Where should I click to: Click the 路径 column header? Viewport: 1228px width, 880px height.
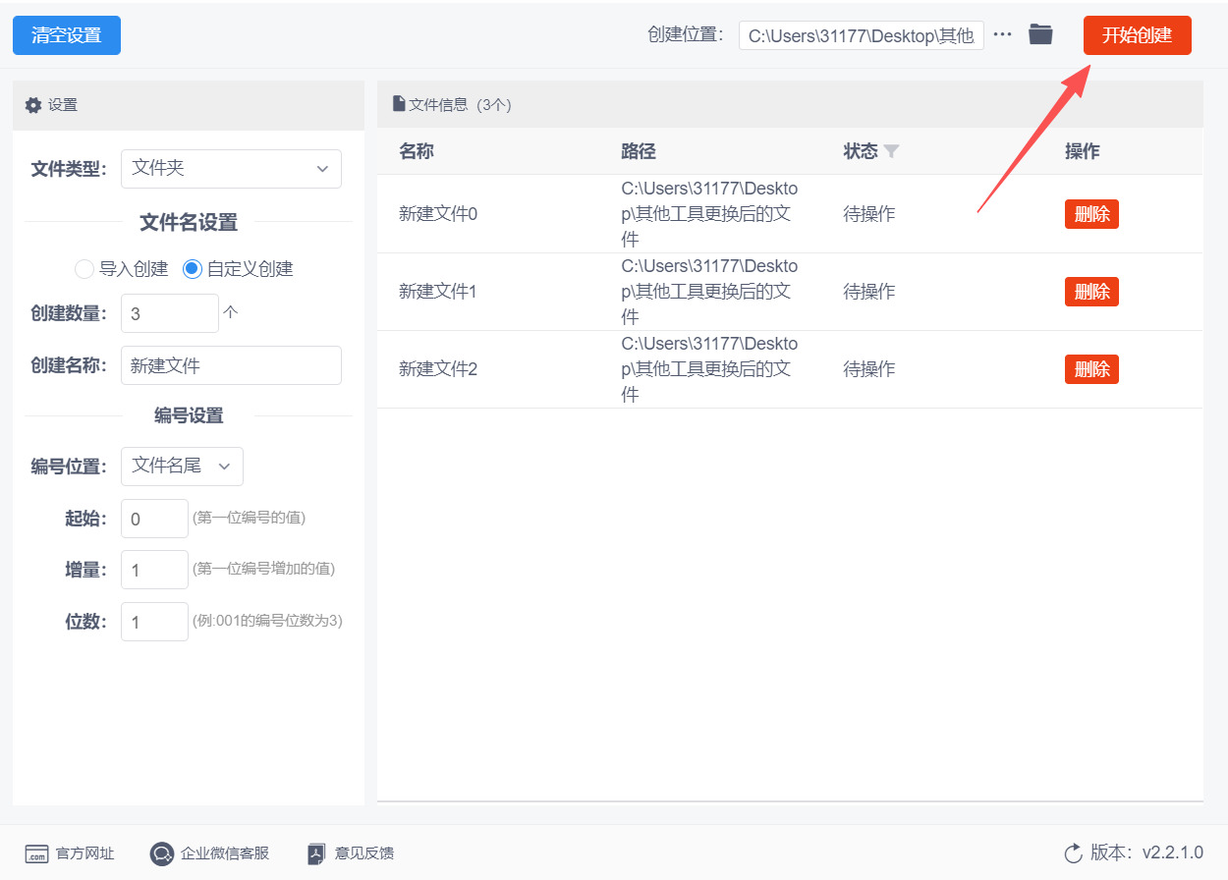[639, 151]
